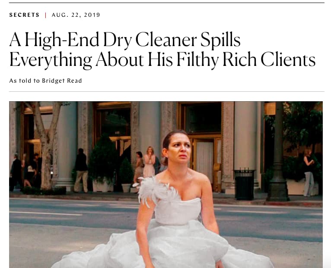Click the hero photo of the bride

coord(165,185)
